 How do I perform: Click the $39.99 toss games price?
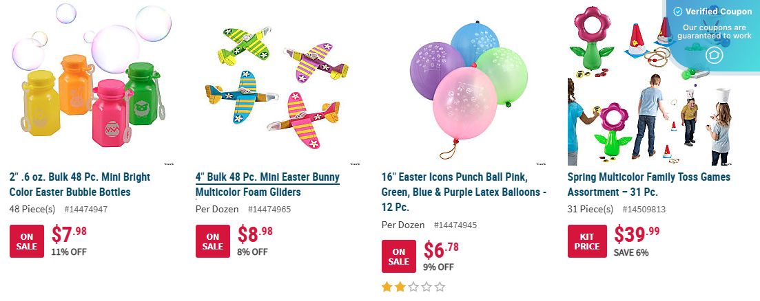[x=637, y=234]
